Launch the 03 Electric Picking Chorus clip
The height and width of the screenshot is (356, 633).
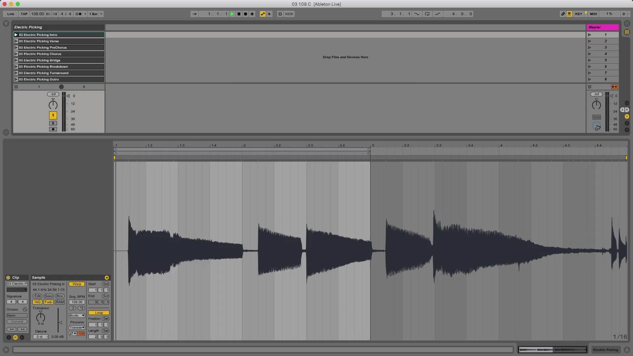tap(16, 54)
